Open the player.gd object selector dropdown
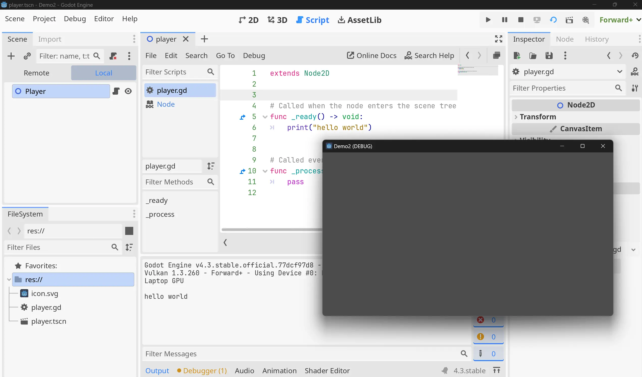The height and width of the screenshot is (377, 642). pos(568,72)
